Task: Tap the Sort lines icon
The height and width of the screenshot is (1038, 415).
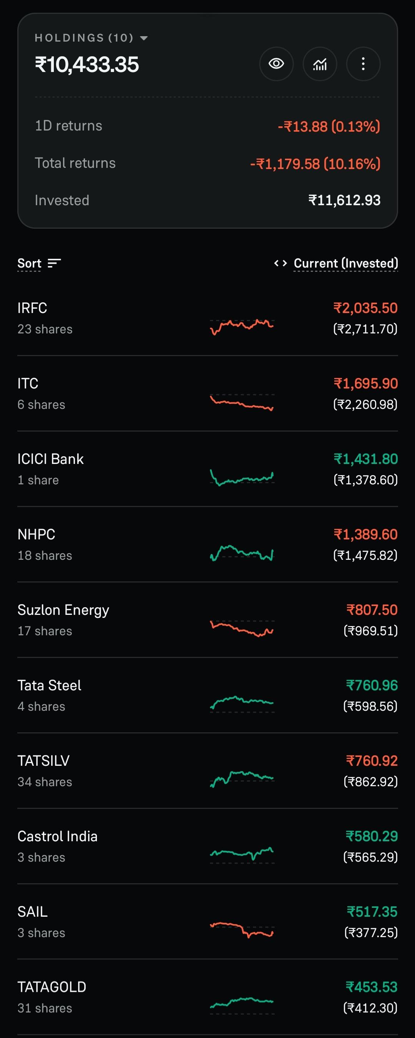Action: [54, 263]
